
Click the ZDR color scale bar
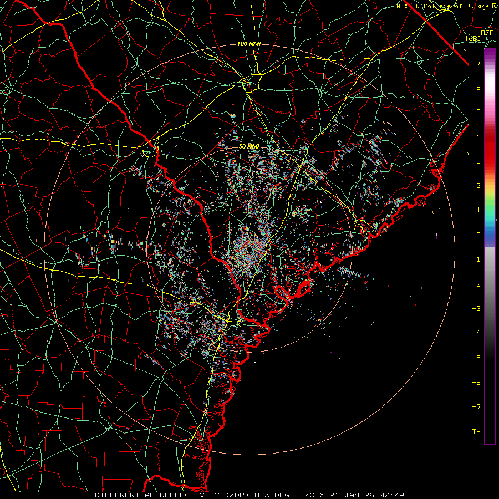(490, 247)
